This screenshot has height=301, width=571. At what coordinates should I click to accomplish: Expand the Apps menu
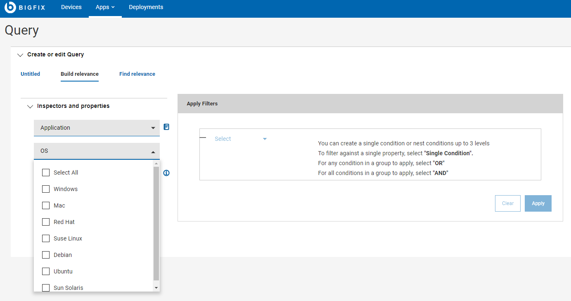(105, 7)
